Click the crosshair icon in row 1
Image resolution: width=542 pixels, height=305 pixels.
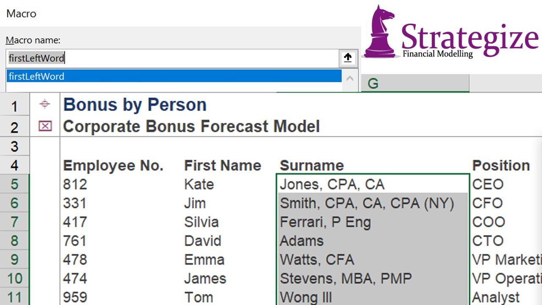[x=45, y=104]
